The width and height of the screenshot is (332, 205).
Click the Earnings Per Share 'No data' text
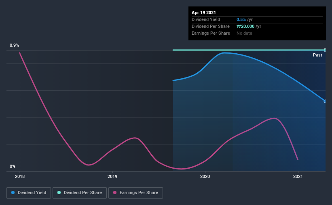pyautogui.click(x=244, y=33)
